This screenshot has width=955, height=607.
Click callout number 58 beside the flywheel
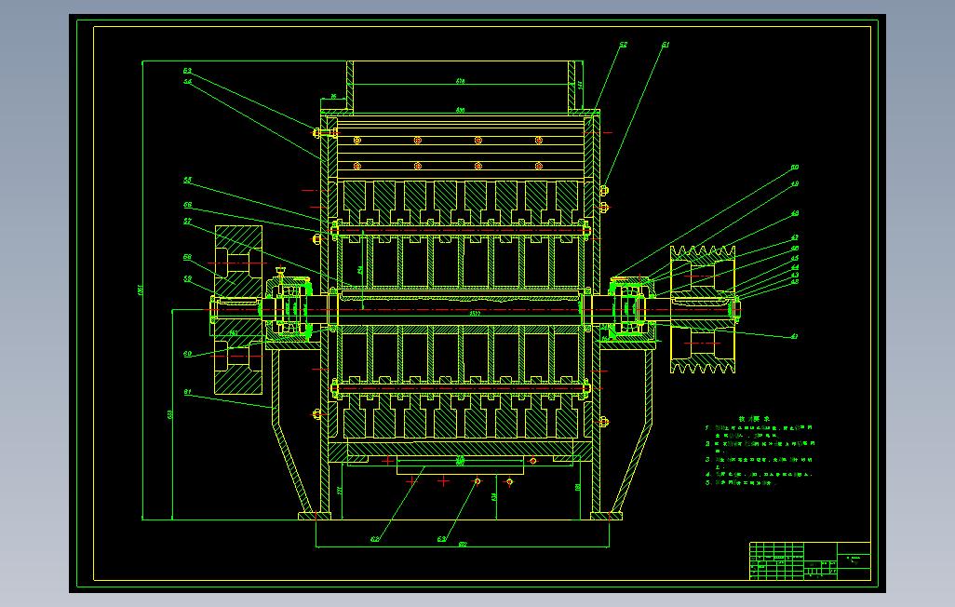pyautogui.click(x=188, y=257)
